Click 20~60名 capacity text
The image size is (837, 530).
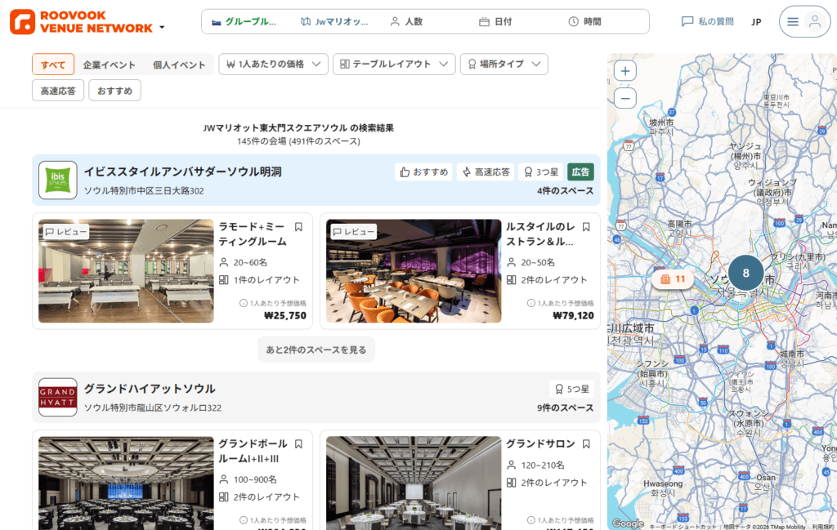250,262
